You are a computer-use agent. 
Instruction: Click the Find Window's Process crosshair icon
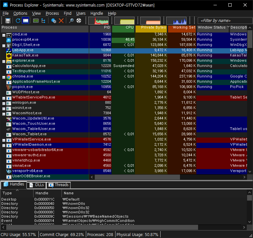point(79,21)
